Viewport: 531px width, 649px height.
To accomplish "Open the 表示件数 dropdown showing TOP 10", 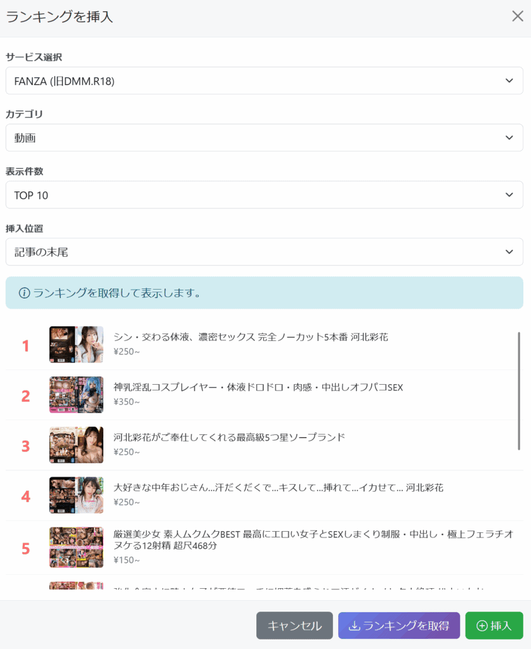I will (x=265, y=195).
